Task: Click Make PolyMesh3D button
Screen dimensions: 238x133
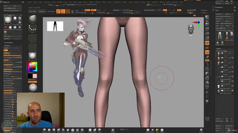Action: [x=226, y=24]
